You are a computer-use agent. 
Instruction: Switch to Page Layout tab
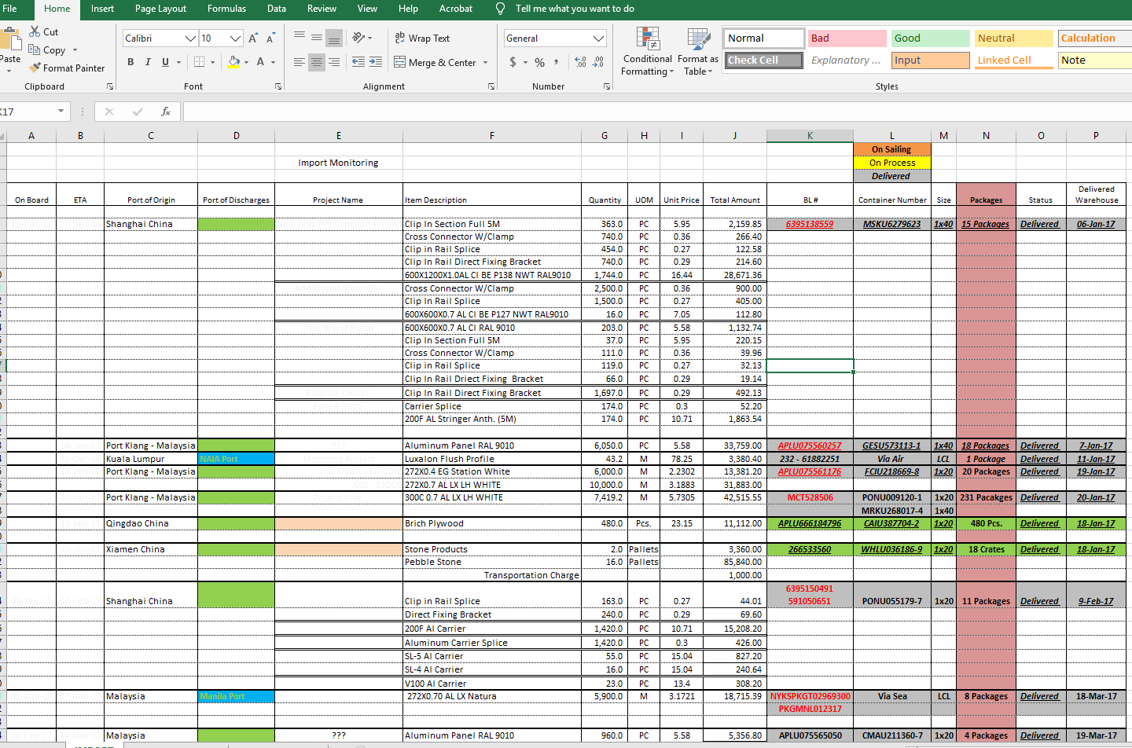pos(160,9)
